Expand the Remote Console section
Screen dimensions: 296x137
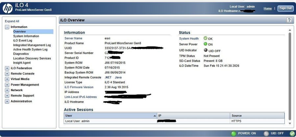(x=7, y=74)
